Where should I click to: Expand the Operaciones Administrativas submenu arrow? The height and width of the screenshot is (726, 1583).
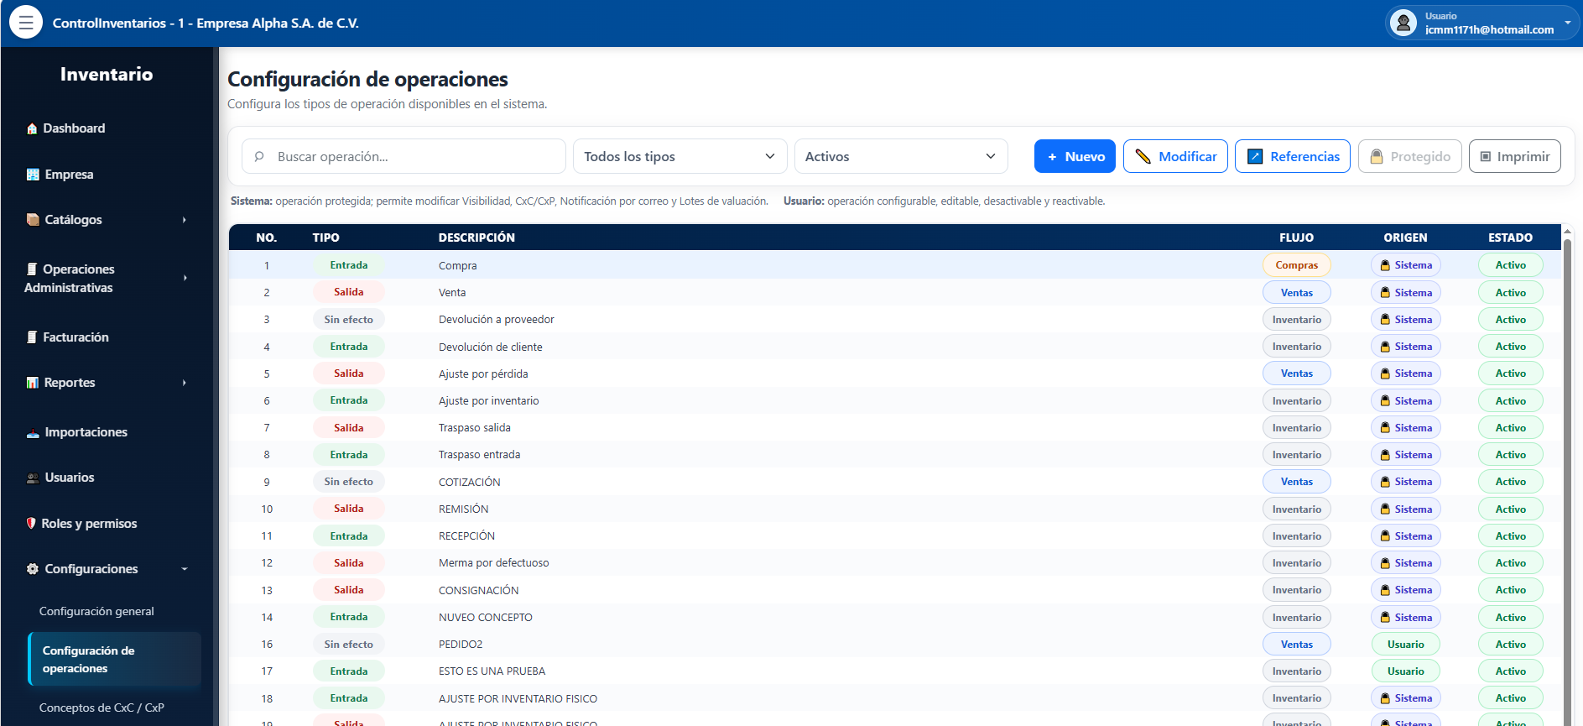coord(185,278)
